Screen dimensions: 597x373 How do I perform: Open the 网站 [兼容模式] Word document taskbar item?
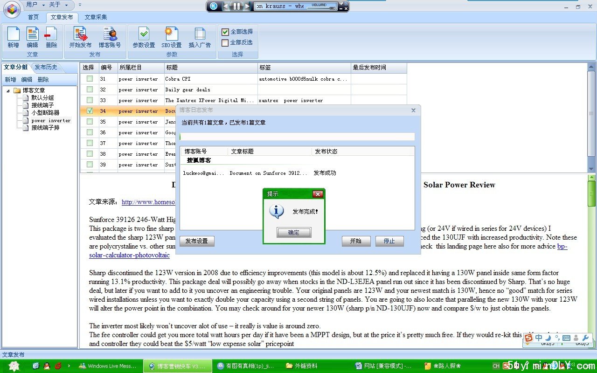[384, 366]
